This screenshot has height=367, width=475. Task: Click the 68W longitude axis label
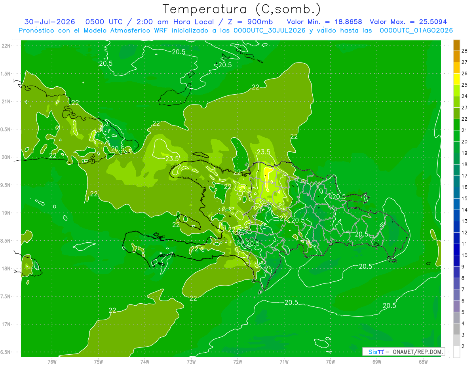(x=423, y=361)
